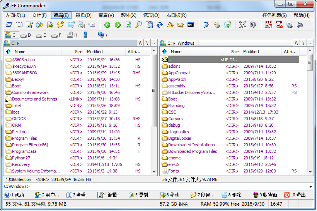Click the Refresh document toolbar icon

coord(128,25)
